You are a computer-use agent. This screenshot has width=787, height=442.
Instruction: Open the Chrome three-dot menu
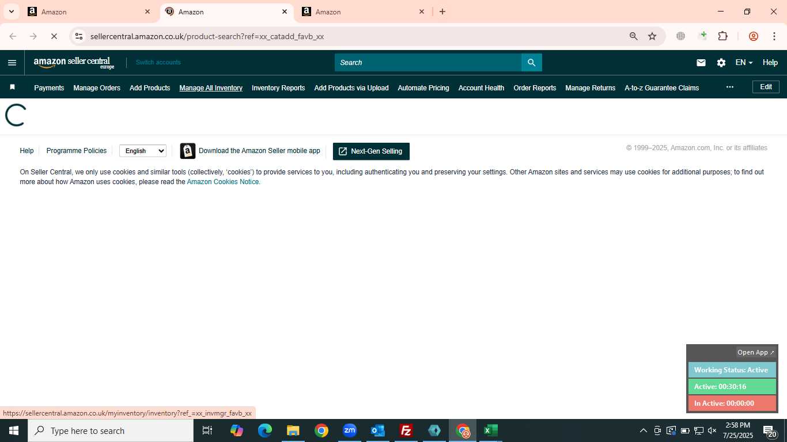click(x=774, y=36)
